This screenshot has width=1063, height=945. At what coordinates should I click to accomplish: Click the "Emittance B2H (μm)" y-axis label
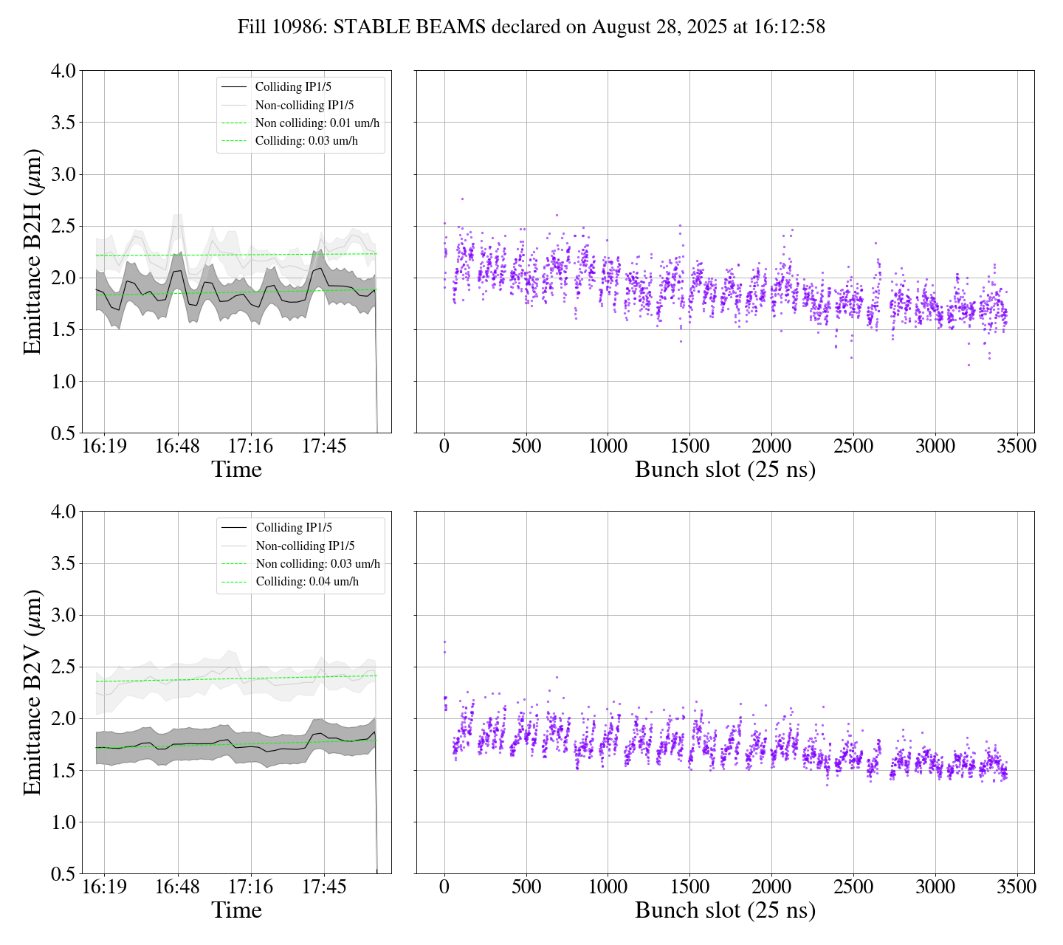(32, 252)
